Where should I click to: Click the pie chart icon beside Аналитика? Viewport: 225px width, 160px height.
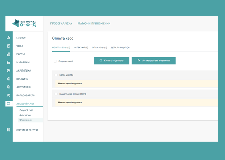pyautogui.click(x=8, y=71)
